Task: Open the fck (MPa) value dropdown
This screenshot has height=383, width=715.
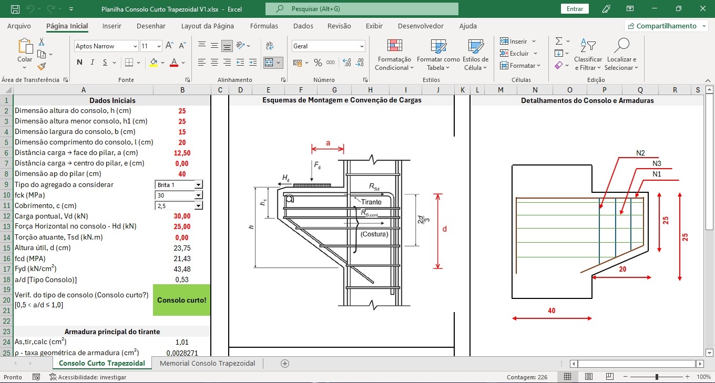Action: point(198,195)
